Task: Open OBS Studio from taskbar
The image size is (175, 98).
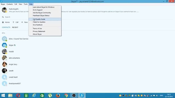Action: click(74, 96)
